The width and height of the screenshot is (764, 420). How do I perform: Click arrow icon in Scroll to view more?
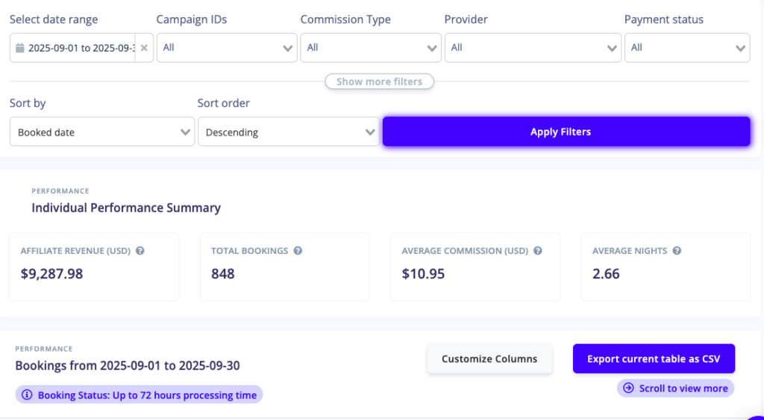point(628,388)
